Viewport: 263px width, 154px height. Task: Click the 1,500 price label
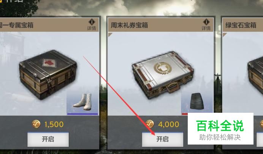54,124
